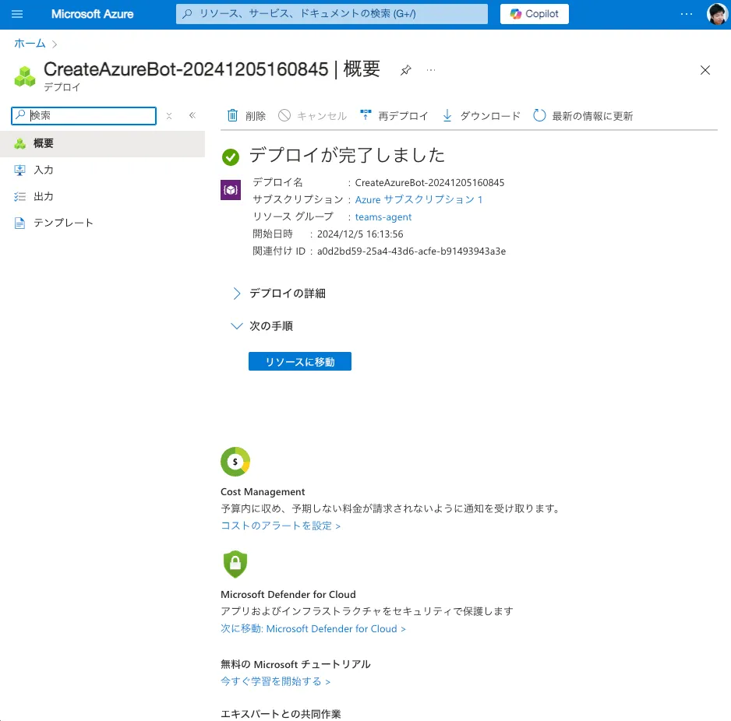Click エキスパートとの共同作業 heading
731x721 pixels.
(281, 714)
